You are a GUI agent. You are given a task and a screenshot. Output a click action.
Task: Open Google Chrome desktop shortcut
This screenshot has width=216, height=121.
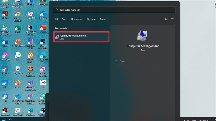click(18, 15)
